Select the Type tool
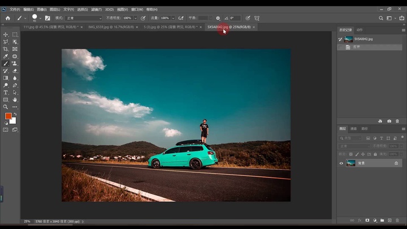 coord(6,92)
